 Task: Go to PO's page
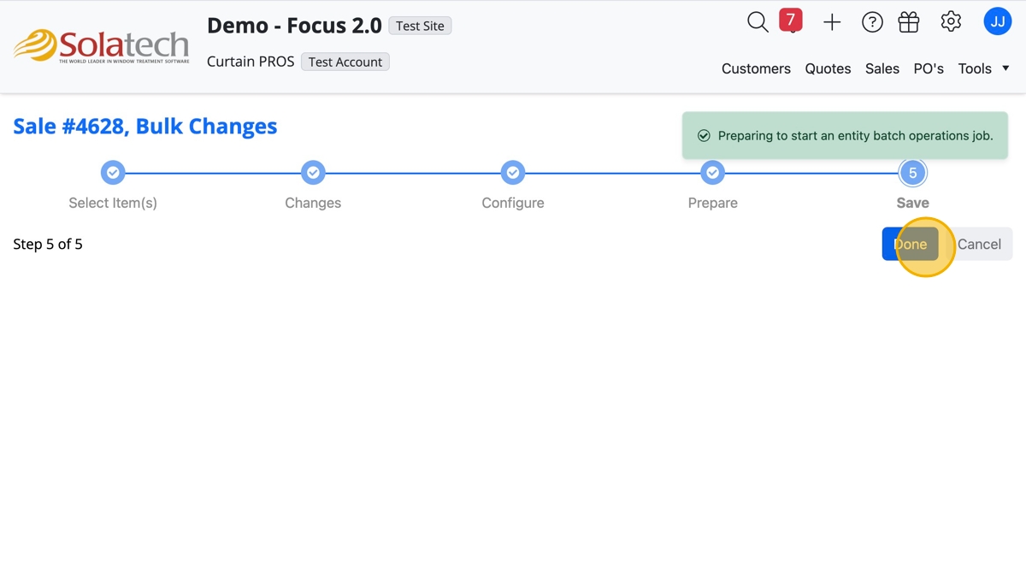[x=929, y=68]
